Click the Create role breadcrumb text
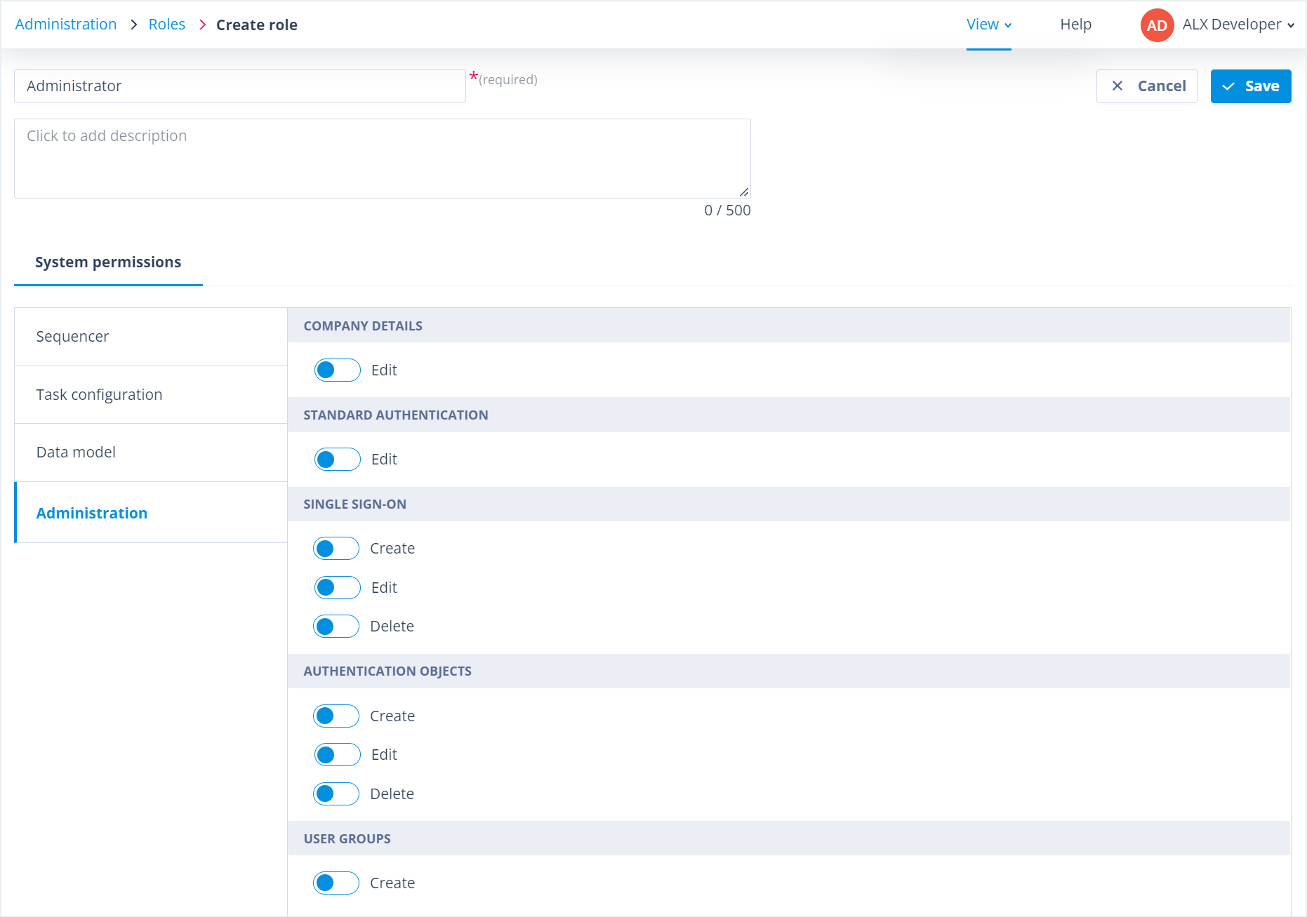Image resolution: width=1307 pixels, height=917 pixels. point(257,25)
